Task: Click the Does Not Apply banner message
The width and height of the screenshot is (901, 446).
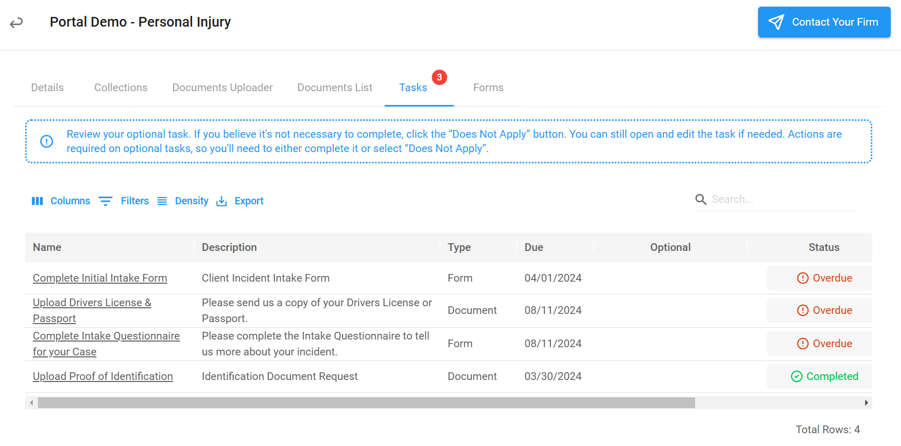Action: pos(454,141)
